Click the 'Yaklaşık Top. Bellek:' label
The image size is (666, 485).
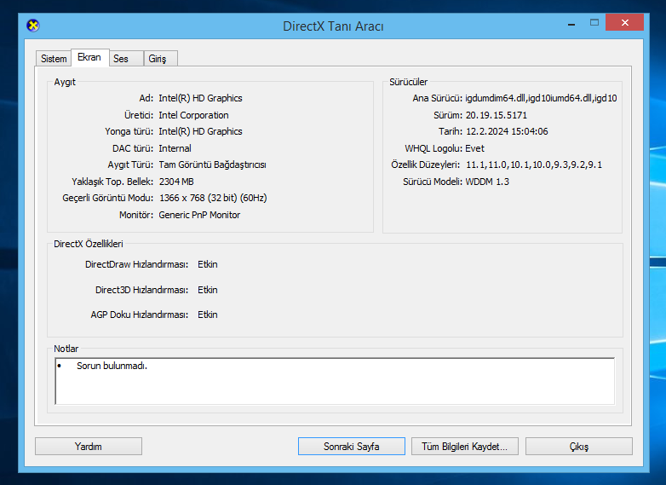112,182
